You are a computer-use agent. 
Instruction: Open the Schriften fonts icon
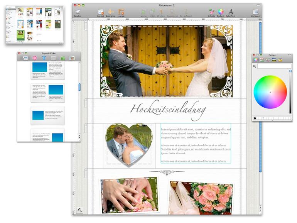tap(231, 12)
